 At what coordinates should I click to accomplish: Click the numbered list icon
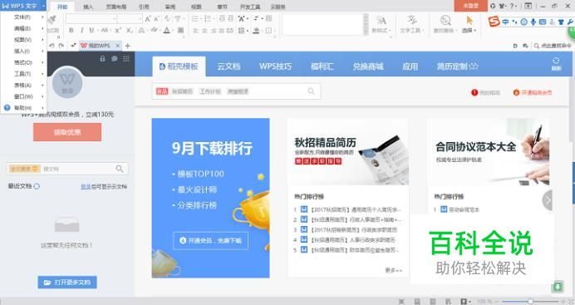208,18
